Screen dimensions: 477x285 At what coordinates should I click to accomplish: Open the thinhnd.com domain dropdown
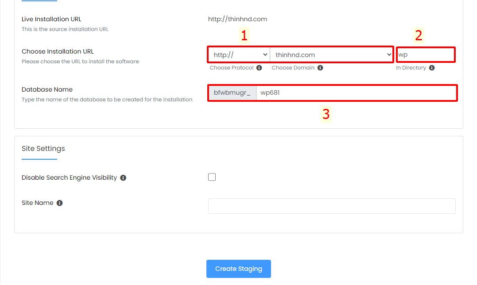click(x=332, y=55)
